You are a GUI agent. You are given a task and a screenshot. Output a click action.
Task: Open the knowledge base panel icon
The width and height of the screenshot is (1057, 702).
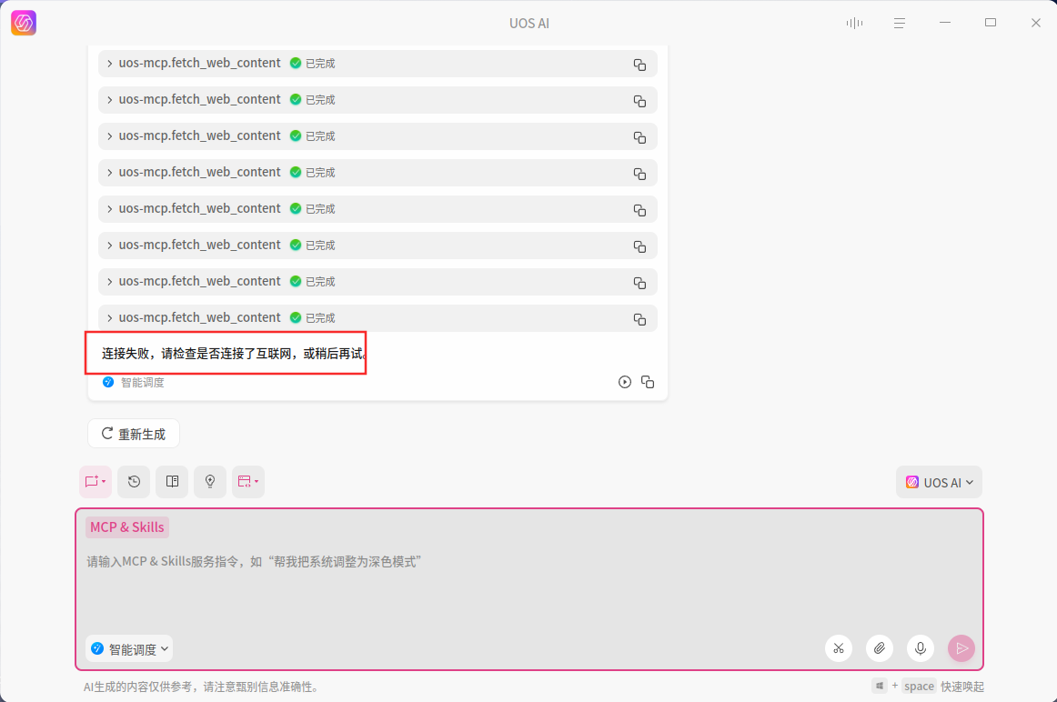(x=172, y=482)
